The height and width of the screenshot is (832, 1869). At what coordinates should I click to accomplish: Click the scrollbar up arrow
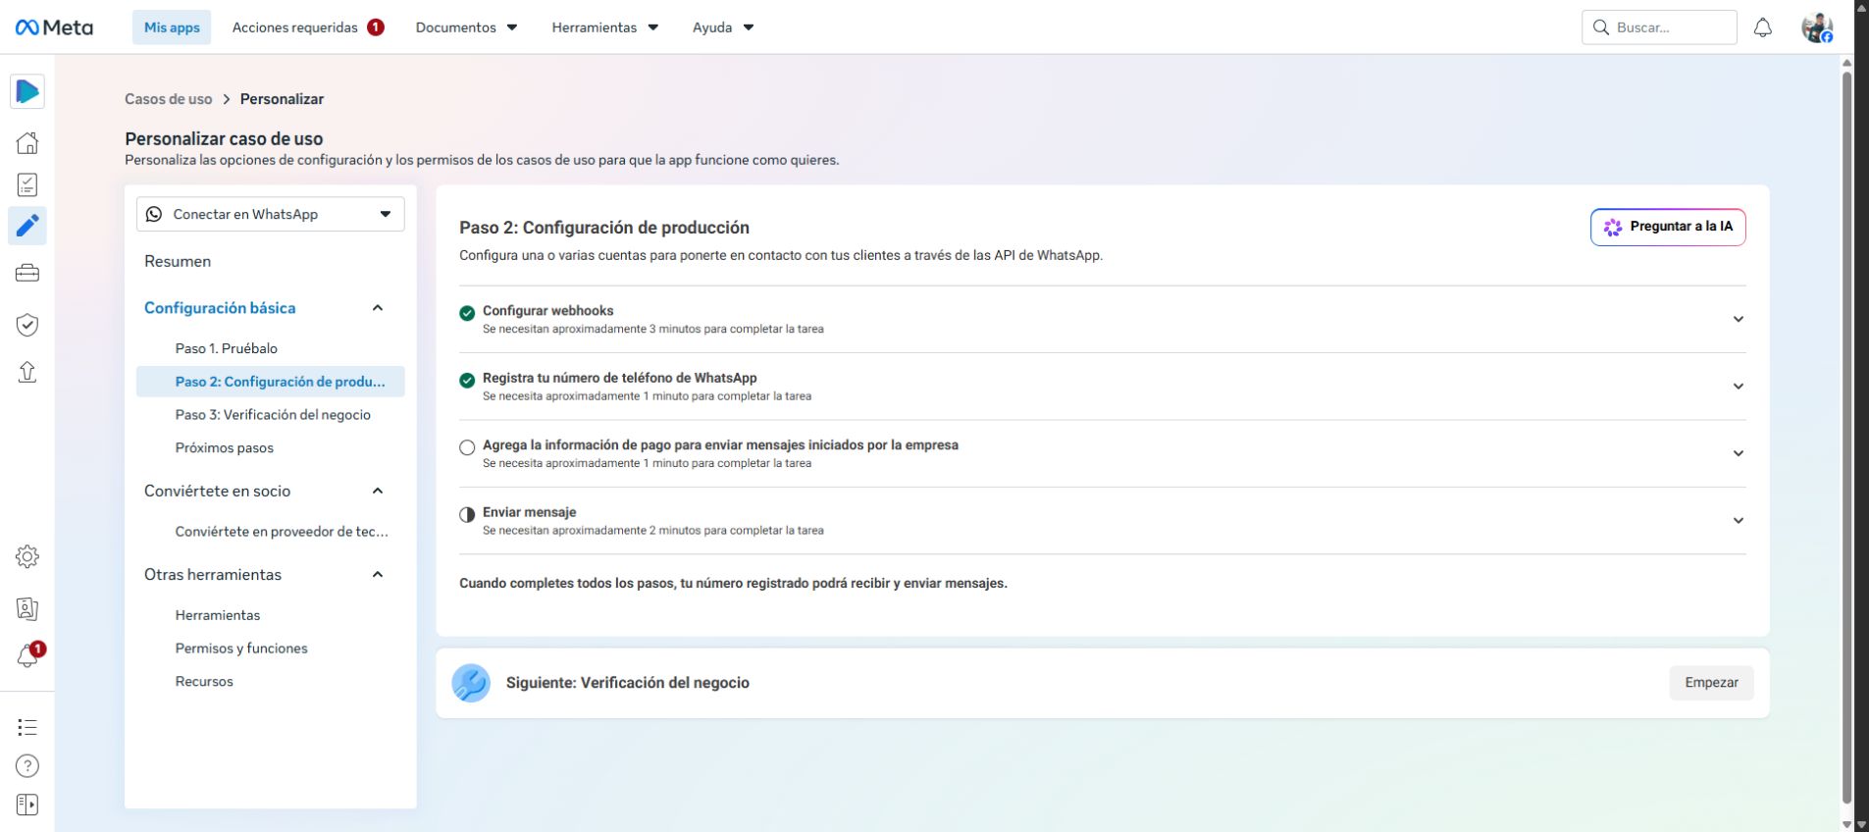click(x=1847, y=63)
